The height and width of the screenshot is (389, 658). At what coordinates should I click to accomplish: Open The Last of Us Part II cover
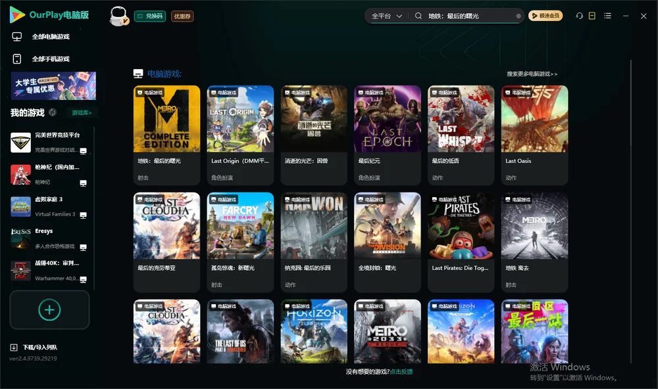pos(240,331)
